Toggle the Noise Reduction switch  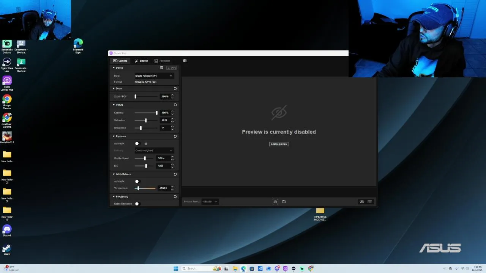click(137, 204)
